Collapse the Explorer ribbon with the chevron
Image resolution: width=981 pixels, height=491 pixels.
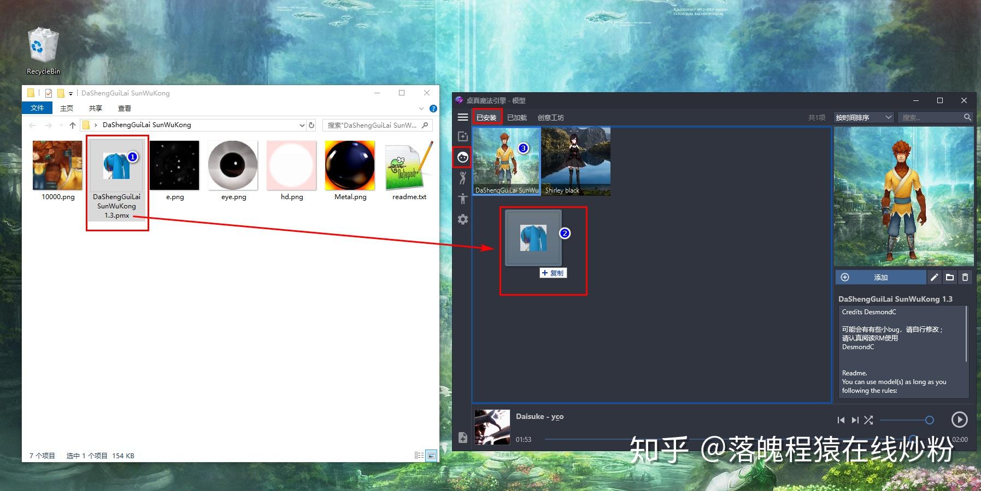coord(420,108)
